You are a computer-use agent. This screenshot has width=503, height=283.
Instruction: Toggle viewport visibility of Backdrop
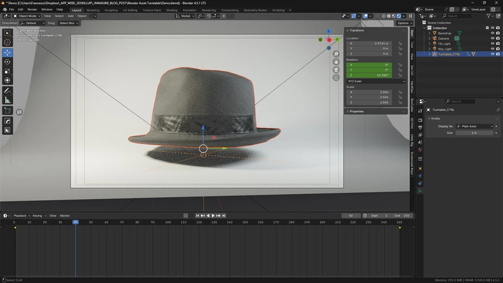493,33
